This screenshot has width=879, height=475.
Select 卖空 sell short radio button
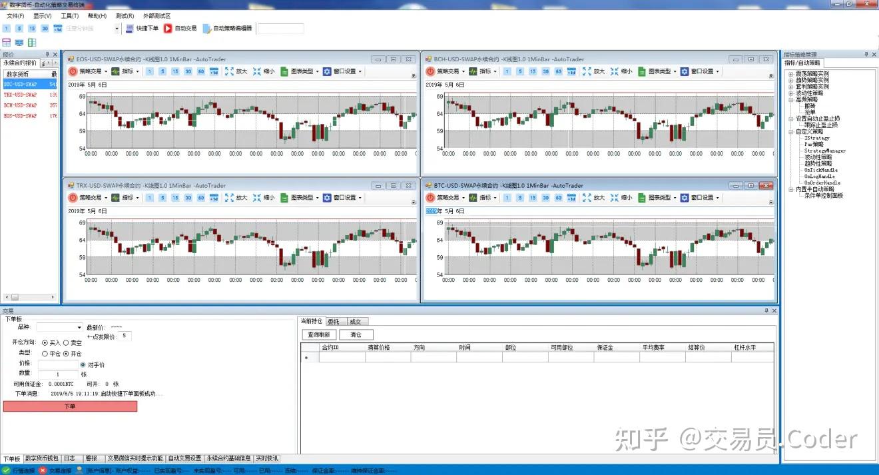point(66,342)
